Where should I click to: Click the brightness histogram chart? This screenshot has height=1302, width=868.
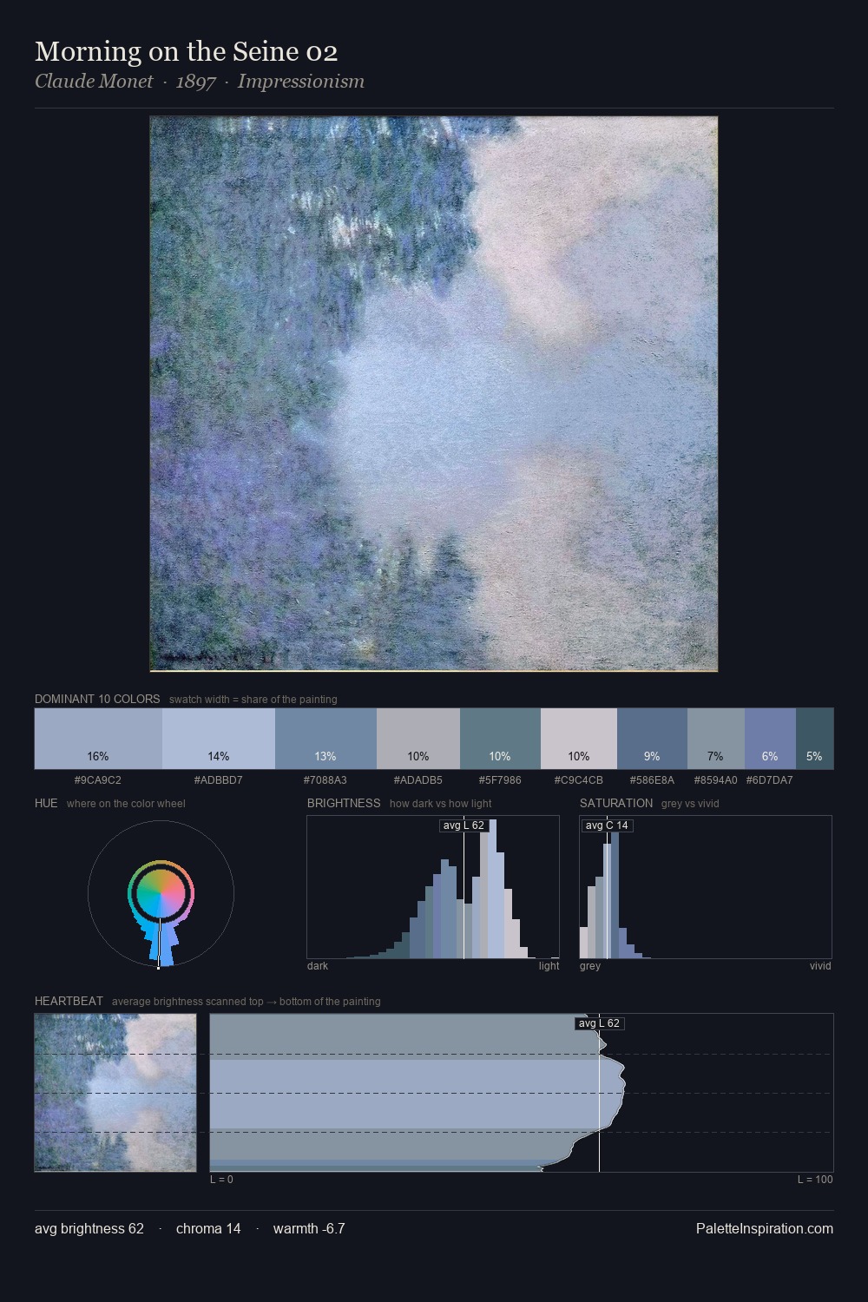click(x=433, y=887)
